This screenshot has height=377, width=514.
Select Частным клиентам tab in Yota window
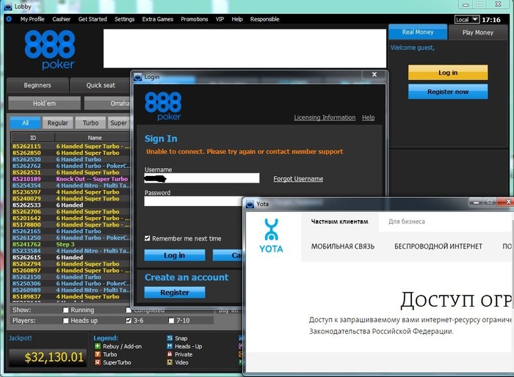pos(339,222)
